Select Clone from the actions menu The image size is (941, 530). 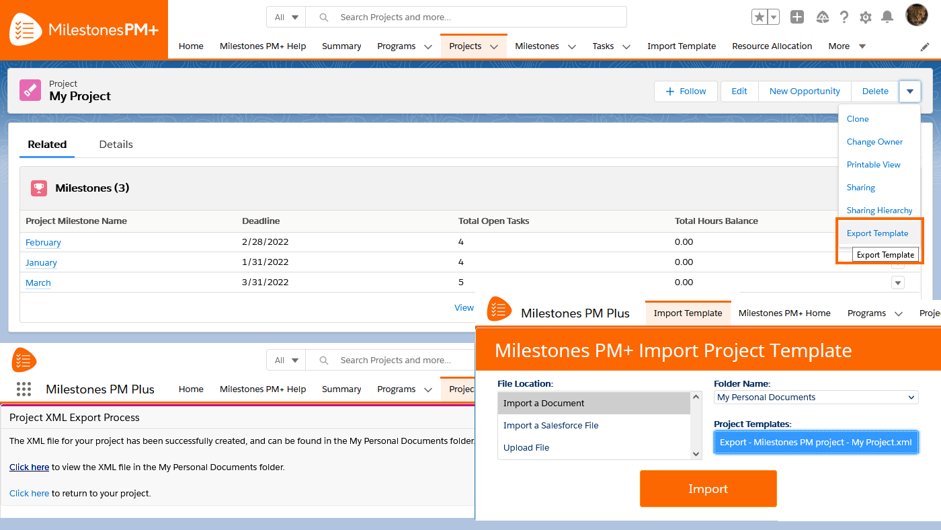click(x=858, y=118)
